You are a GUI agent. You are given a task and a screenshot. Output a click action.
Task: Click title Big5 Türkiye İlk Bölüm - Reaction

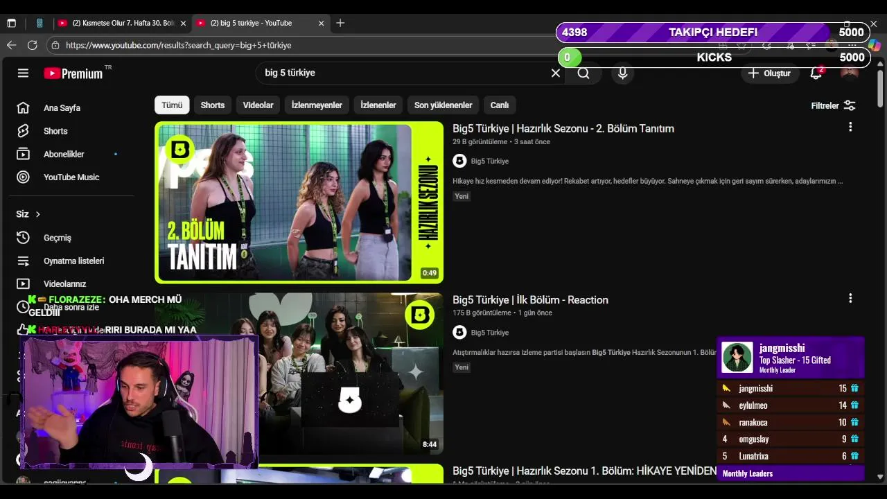tap(530, 299)
